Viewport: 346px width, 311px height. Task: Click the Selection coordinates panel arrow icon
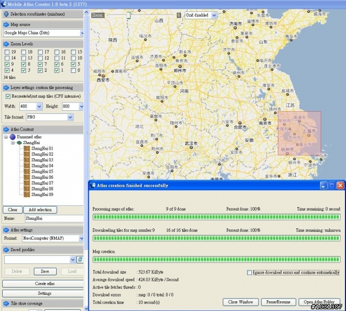[6, 14]
